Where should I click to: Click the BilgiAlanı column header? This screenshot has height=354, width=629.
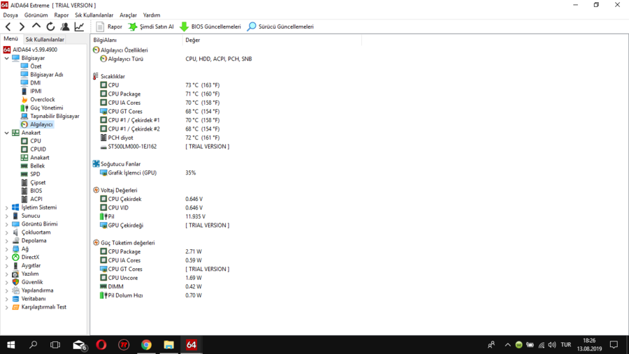[136, 40]
